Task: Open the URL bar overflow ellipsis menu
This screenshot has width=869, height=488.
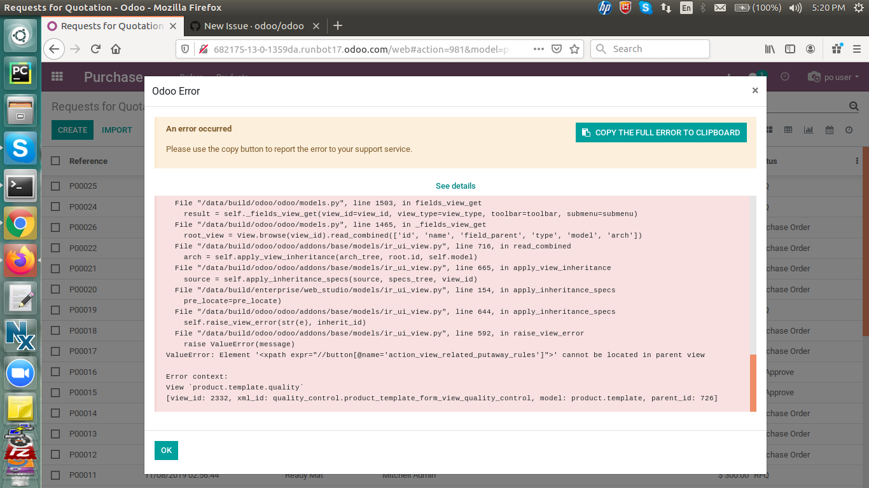Action: pos(539,49)
